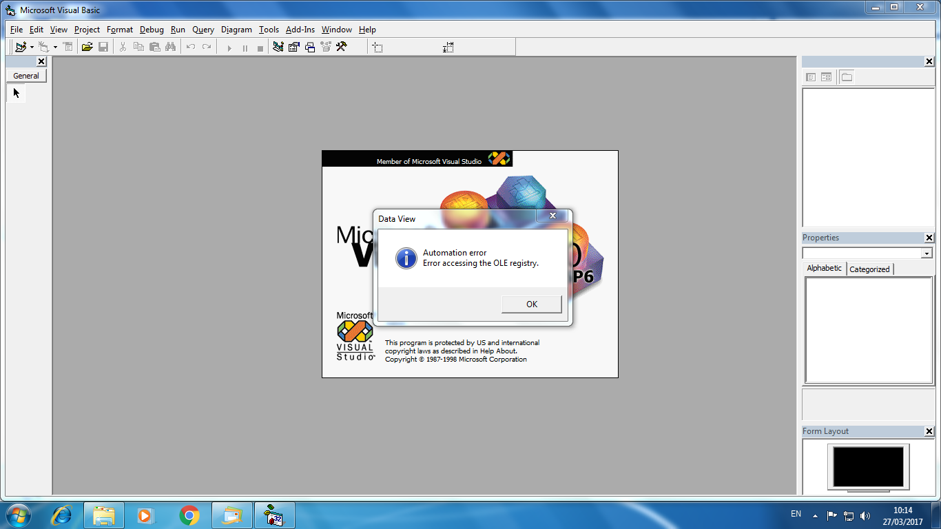Open the Menu Editor toolbar icon
941x529 pixels.
tap(68, 47)
